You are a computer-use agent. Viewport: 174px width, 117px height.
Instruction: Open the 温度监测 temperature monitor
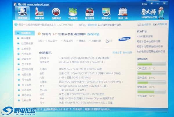pyautogui.click(x=39, y=13)
